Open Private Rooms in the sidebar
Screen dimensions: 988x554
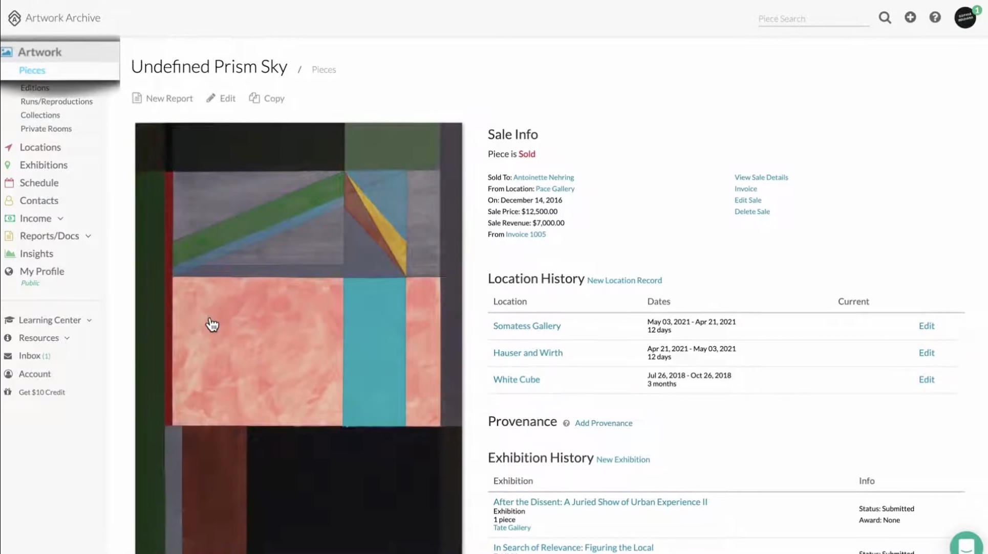coord(46,129)
